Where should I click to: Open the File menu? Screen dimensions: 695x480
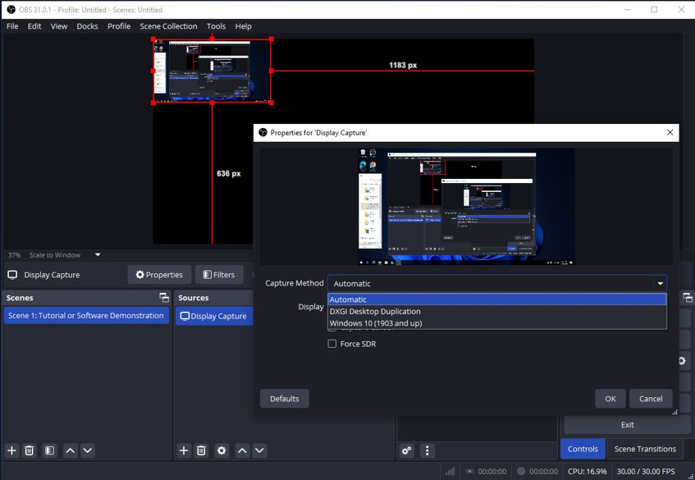click(x=12, y=26)
